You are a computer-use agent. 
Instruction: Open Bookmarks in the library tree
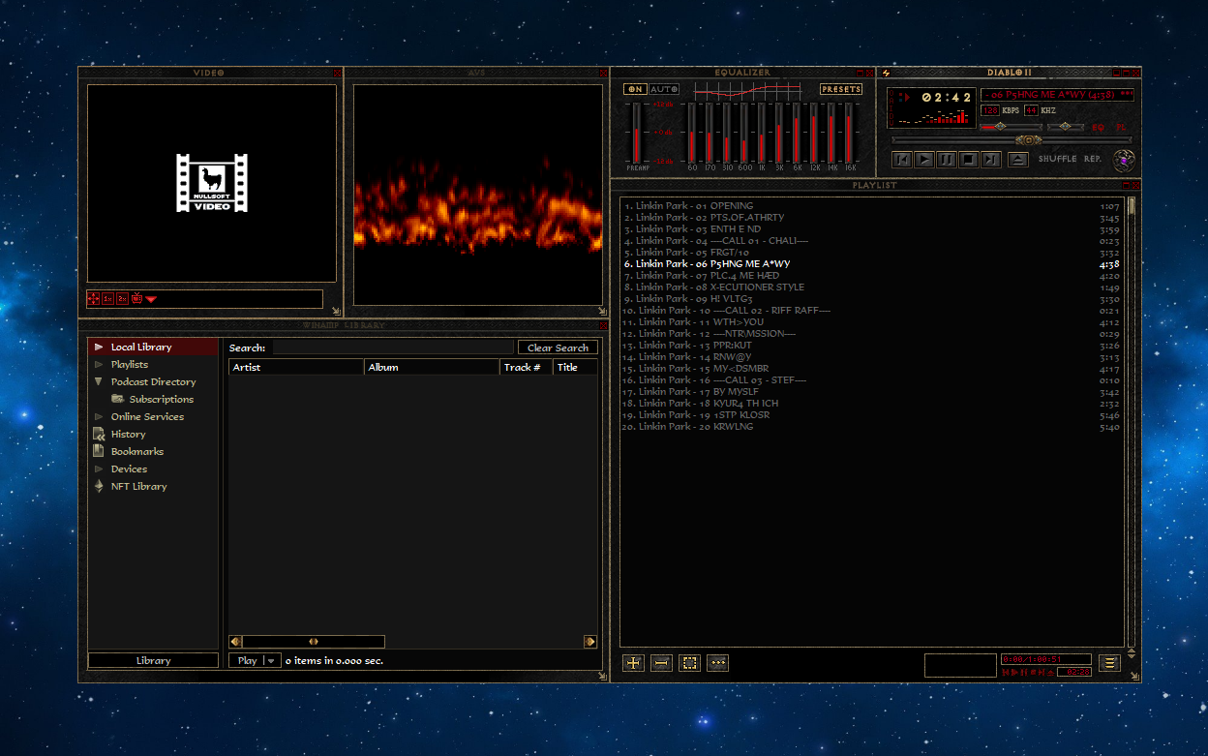[136, 451]
